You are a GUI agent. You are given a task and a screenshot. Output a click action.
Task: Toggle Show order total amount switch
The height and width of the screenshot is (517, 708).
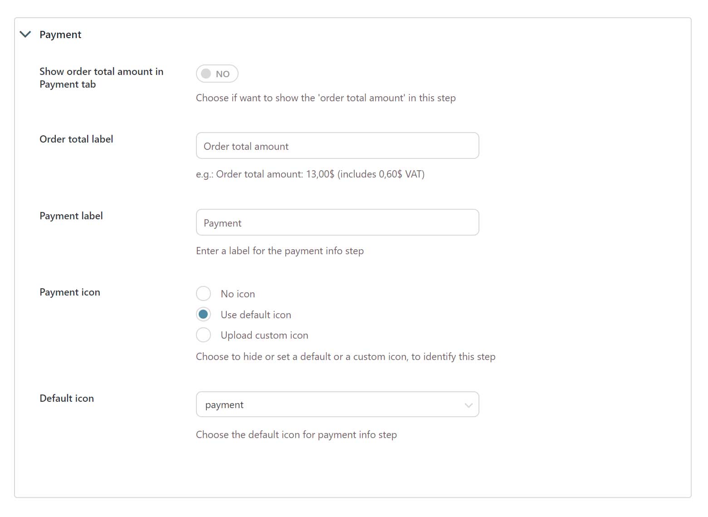(x=217, y=74)
